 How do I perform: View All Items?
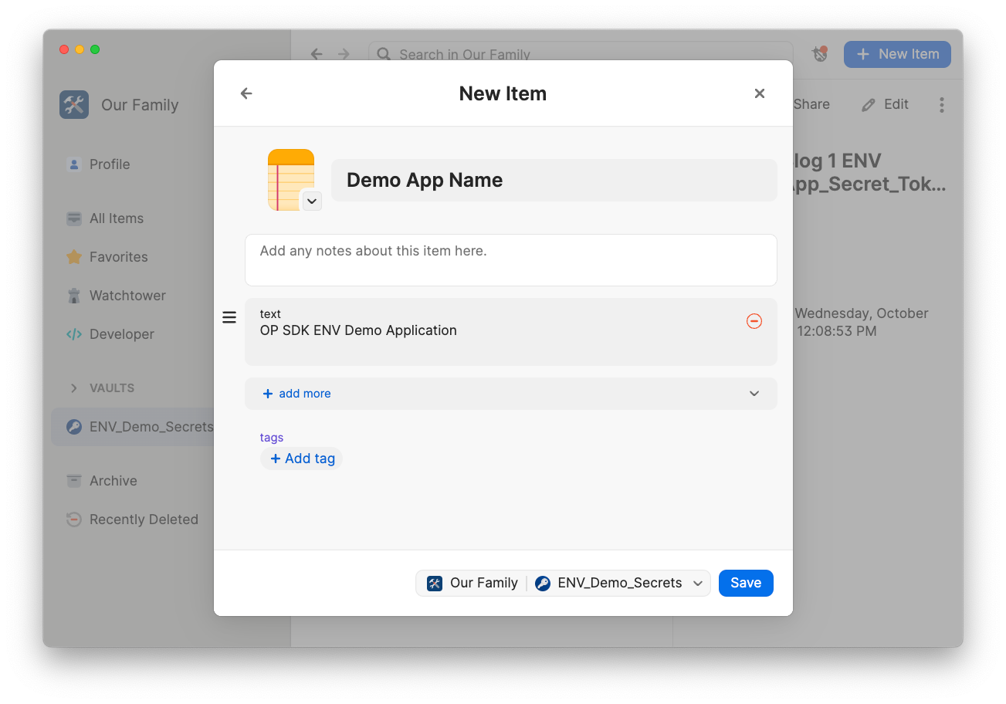pyautogui.click(x=116, y=218)
